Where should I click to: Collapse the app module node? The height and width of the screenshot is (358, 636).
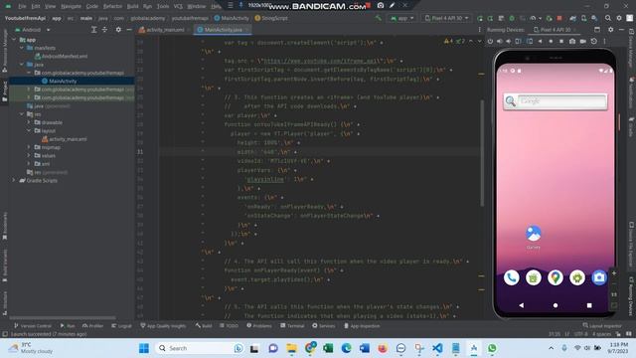click(14, 40)
